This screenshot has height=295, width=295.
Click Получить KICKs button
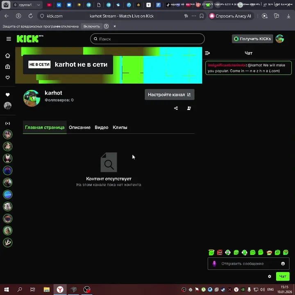252,39
